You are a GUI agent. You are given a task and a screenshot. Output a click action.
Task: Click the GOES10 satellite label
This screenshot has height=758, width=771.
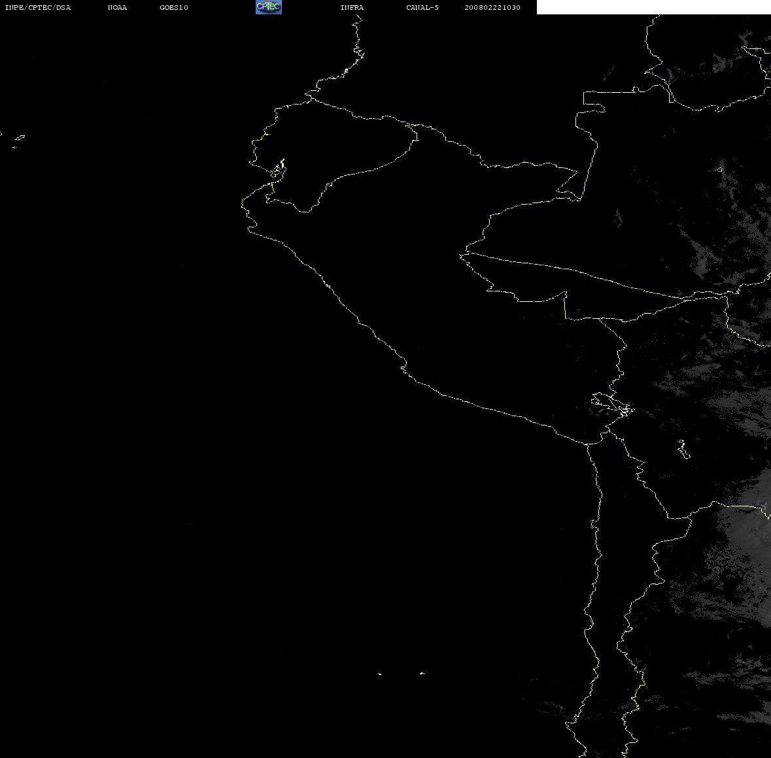[173, 7]
